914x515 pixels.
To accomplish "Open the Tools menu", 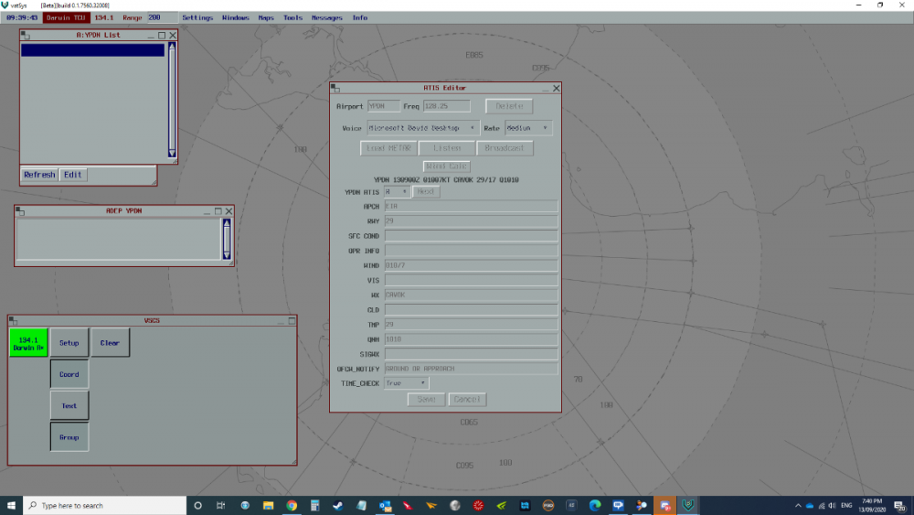I will tap(292, 17).
